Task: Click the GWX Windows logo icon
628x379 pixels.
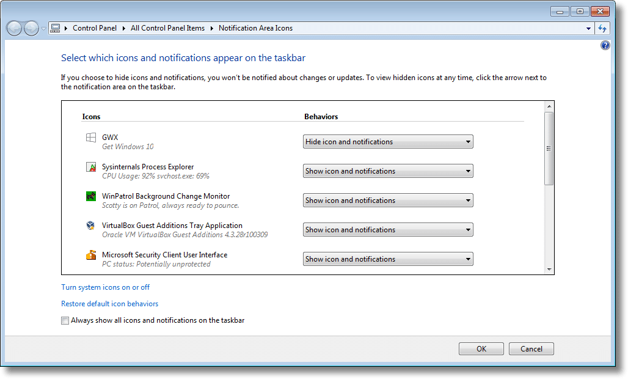Action: point(91,138)
